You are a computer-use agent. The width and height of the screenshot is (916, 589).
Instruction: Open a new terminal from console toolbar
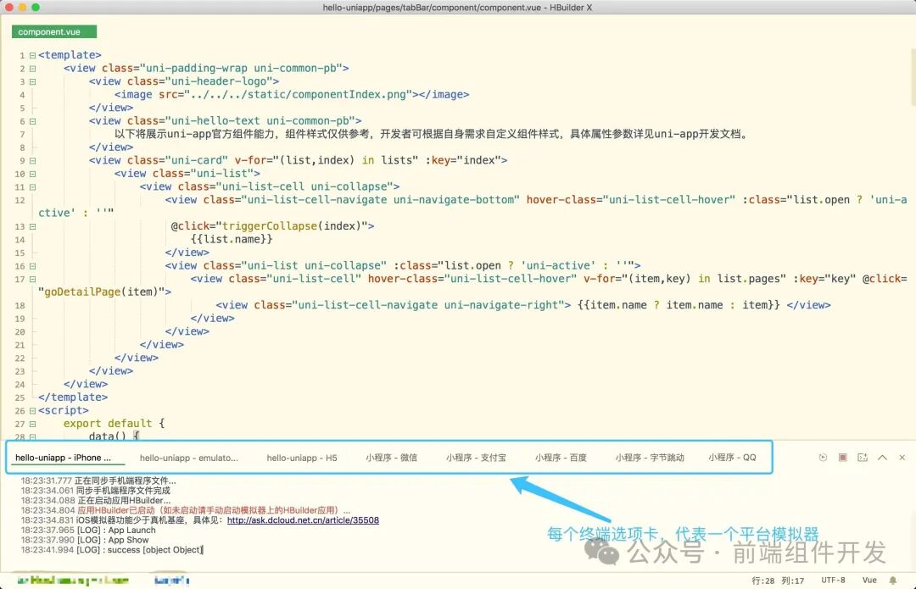tap(863, 458)
